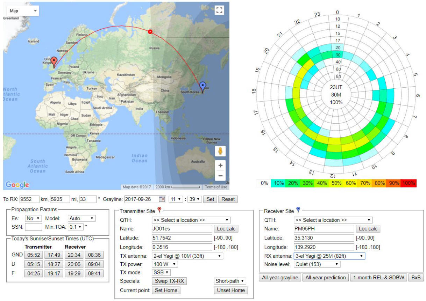Click the 100% red color legend swatch
The height and width of the screenshot is (301, 426).
click(409, 183)
